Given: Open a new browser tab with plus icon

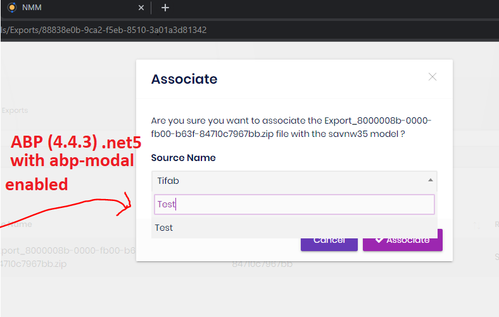Looking at the screenshot, I should pyautogui.click(x=165, y=8).
